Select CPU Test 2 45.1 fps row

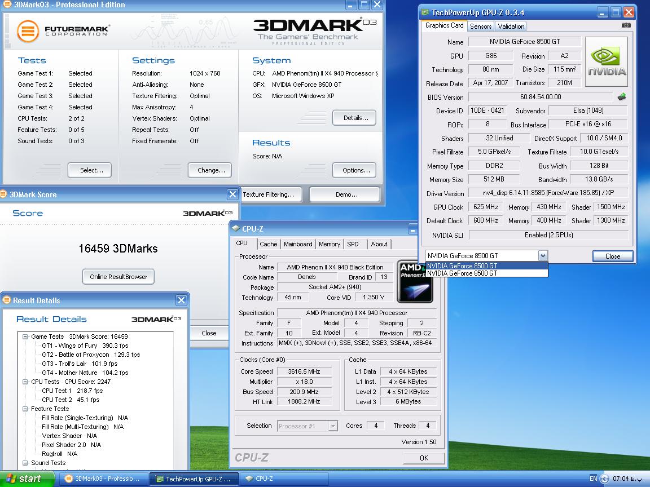click(71, 400)
